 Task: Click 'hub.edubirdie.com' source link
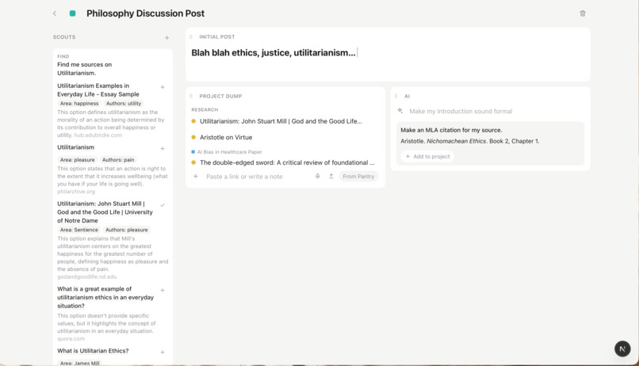point(98,135)
